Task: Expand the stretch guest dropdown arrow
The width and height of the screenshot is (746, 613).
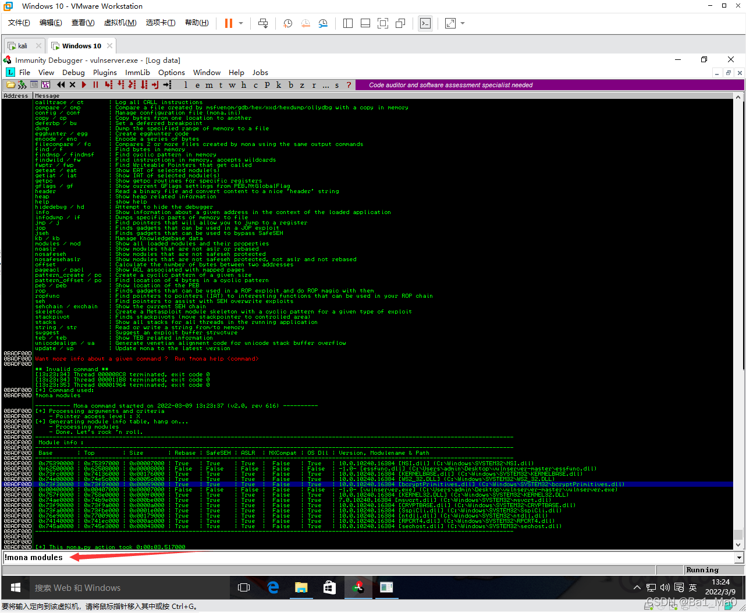Action: point(463,23)
